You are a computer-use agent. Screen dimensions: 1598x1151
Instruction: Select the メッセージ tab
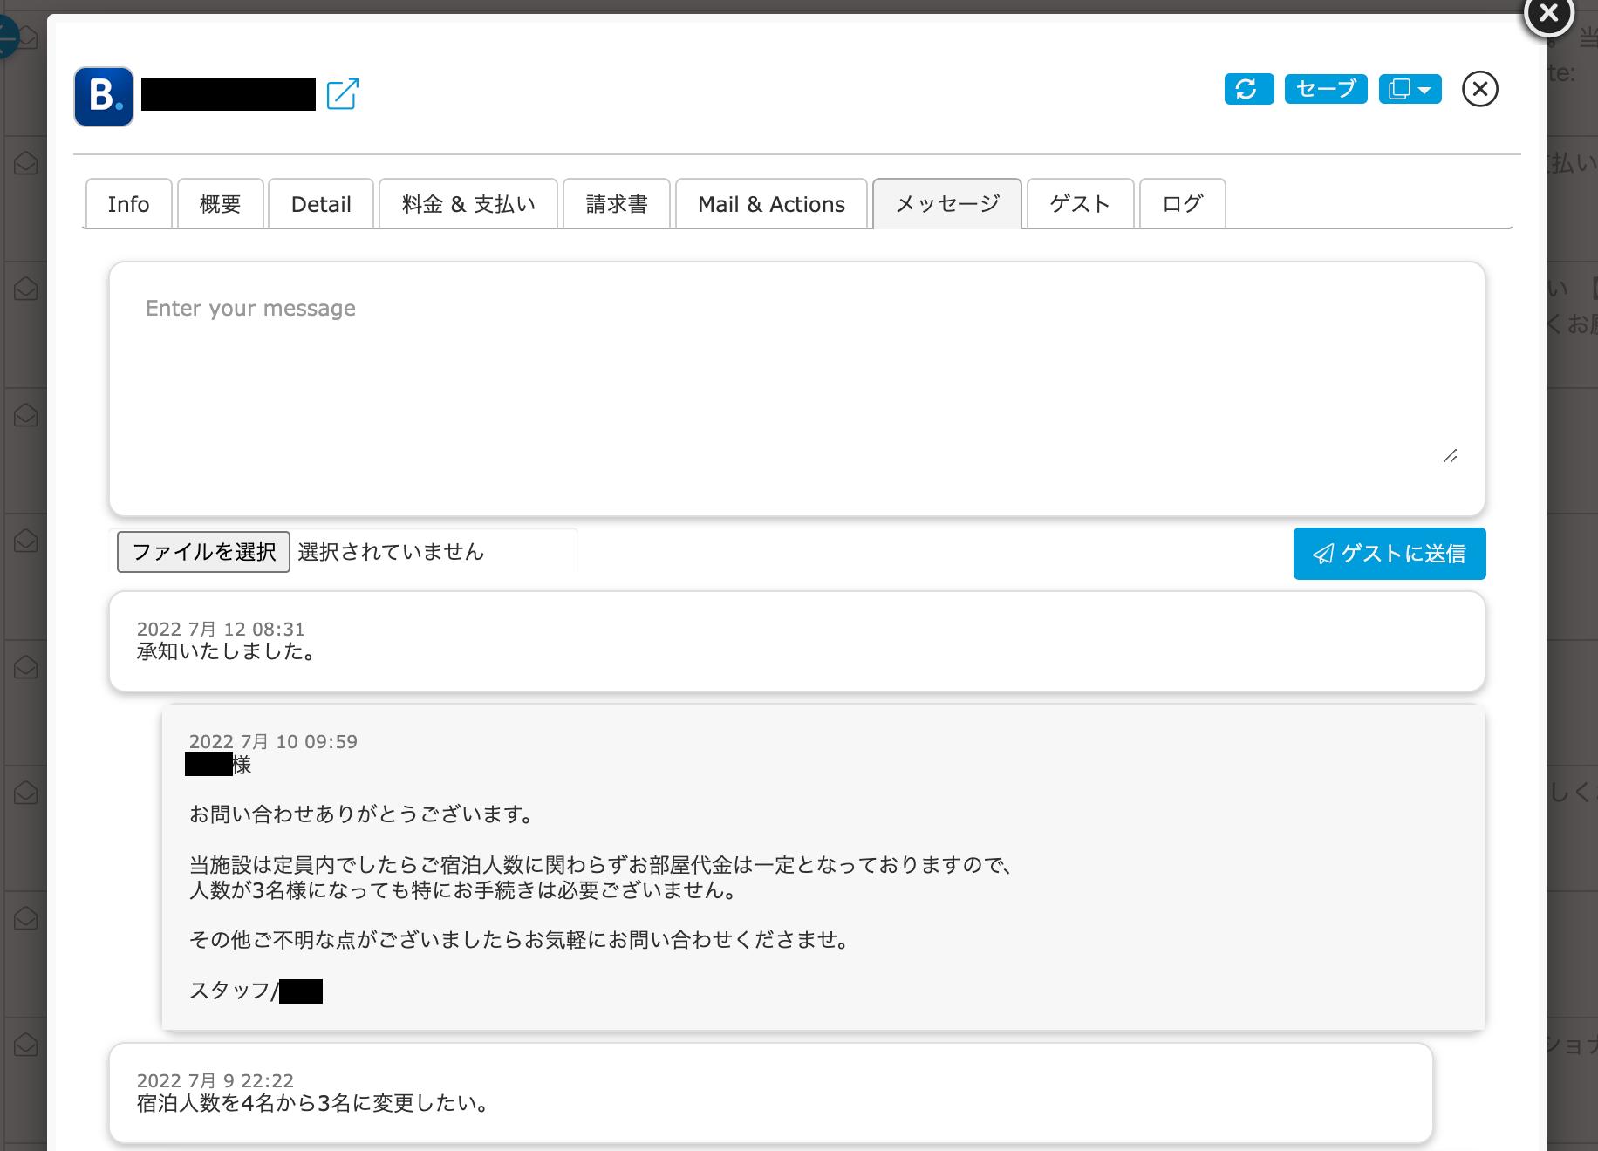(947, 204)
